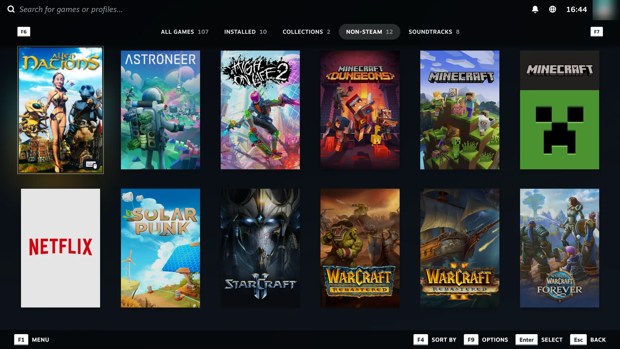The height and width of the screenshot is (349, 620).
Task: Open the F1 Menu button
Action: point(32,340)
